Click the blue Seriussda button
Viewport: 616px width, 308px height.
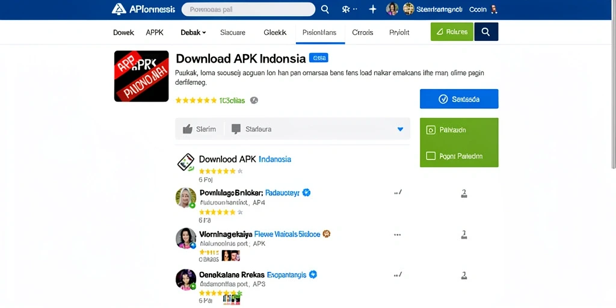(x=459, y=99)
